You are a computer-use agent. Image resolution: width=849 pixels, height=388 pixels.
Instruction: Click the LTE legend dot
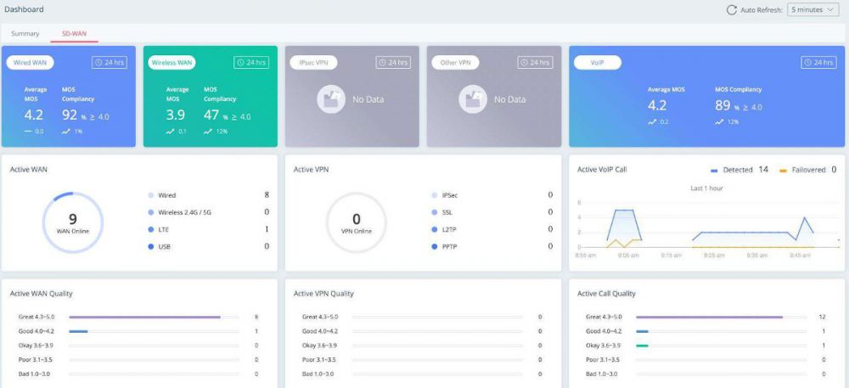150,229
